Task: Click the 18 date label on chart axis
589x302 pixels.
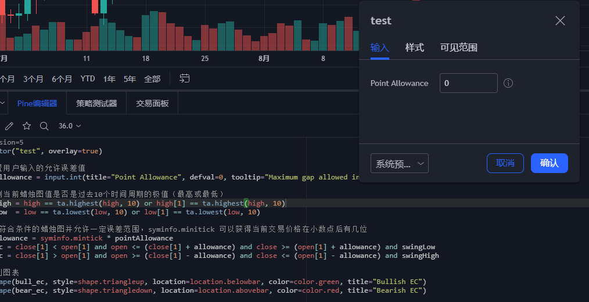Action: click(x=145, y=59)
